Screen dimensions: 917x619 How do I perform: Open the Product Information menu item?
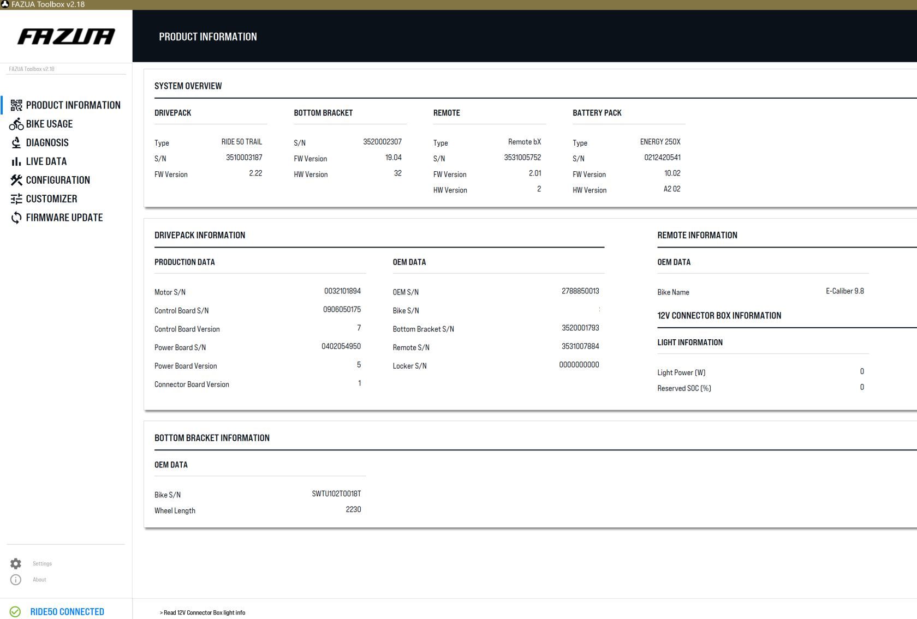pyautogui.click(x=73, y=105)
